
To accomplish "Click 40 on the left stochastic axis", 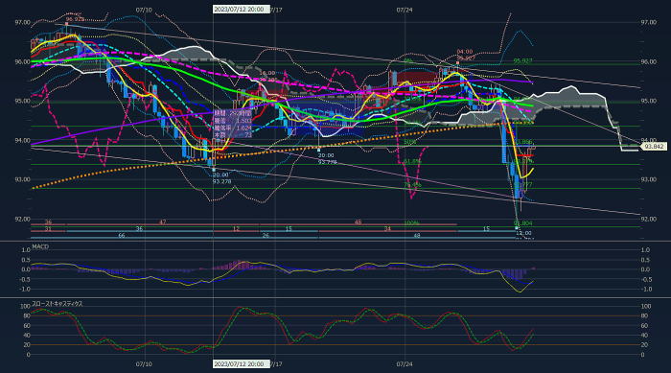I will click(27, 336).
